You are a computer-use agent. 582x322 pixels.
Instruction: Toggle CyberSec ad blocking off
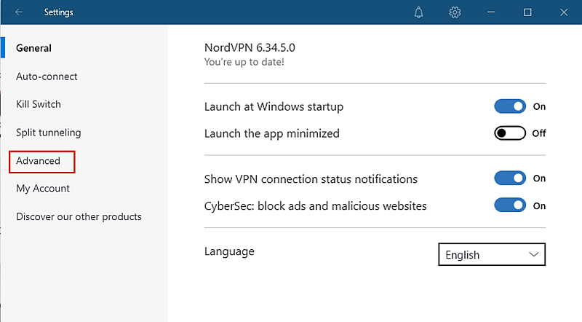[x=510, y=205]
